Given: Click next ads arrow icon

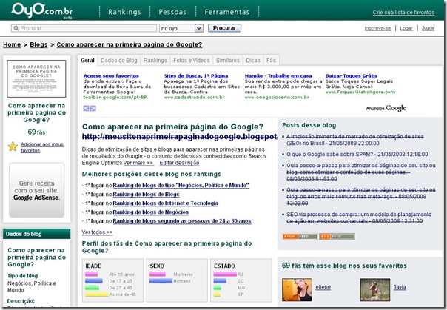Looking at the screenshot, I should [93, 108].
